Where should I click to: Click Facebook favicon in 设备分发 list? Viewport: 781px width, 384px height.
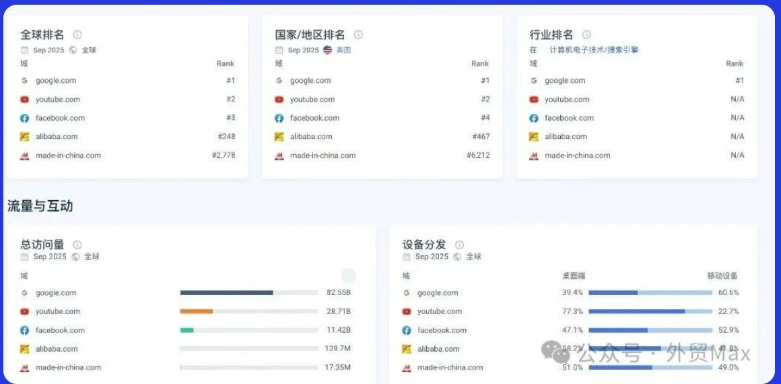pyautogui.click(x=407, y=330)
